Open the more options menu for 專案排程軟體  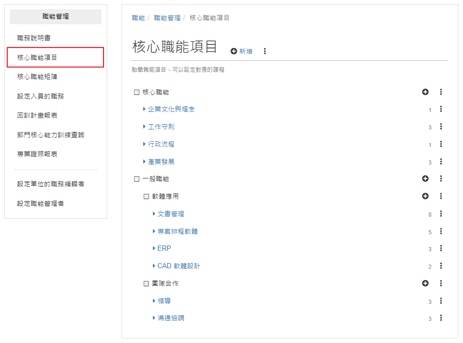click(x=441, y=231)
